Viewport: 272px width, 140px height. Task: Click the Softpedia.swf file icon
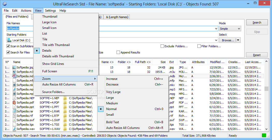[14, 120]
